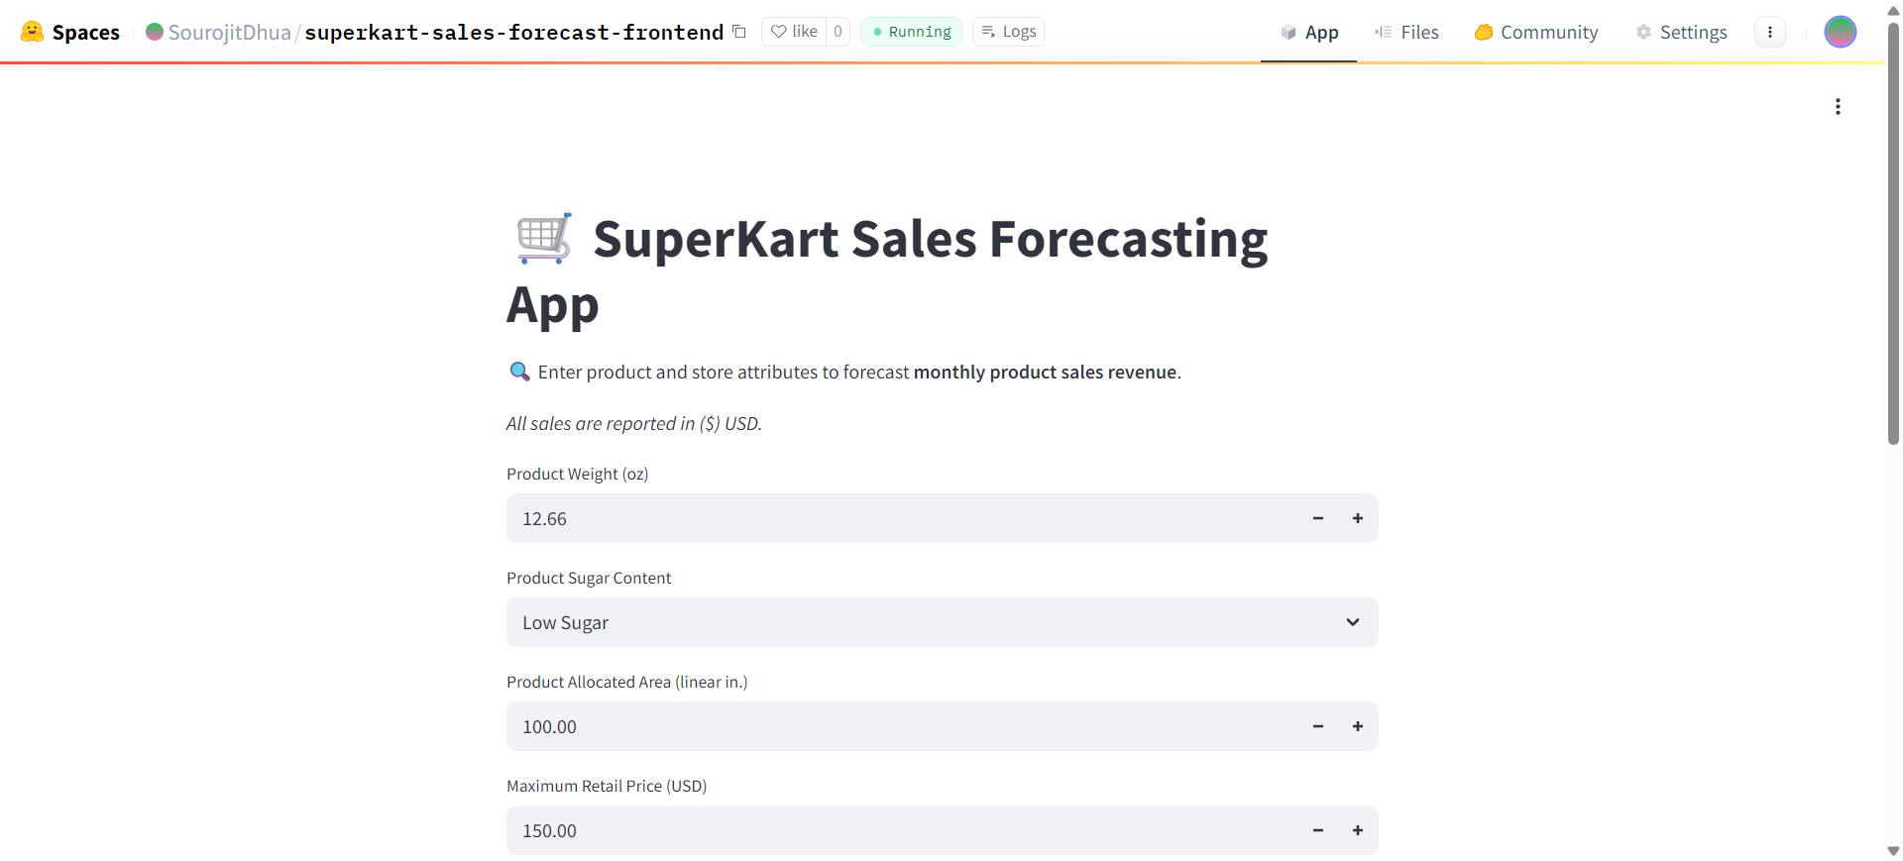Expand the Product Sugar Content dropdown

coord(942,622)
